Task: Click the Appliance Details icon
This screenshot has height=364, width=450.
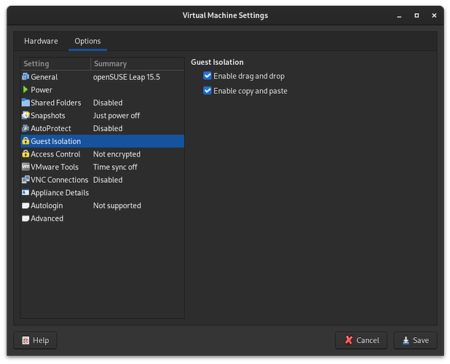Action: click(25, 193)
